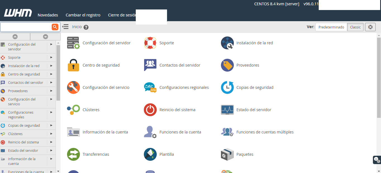Click the orange search button
Image resolution: width=381 pixels, height=173 pixels.
[x=55, y=27]
